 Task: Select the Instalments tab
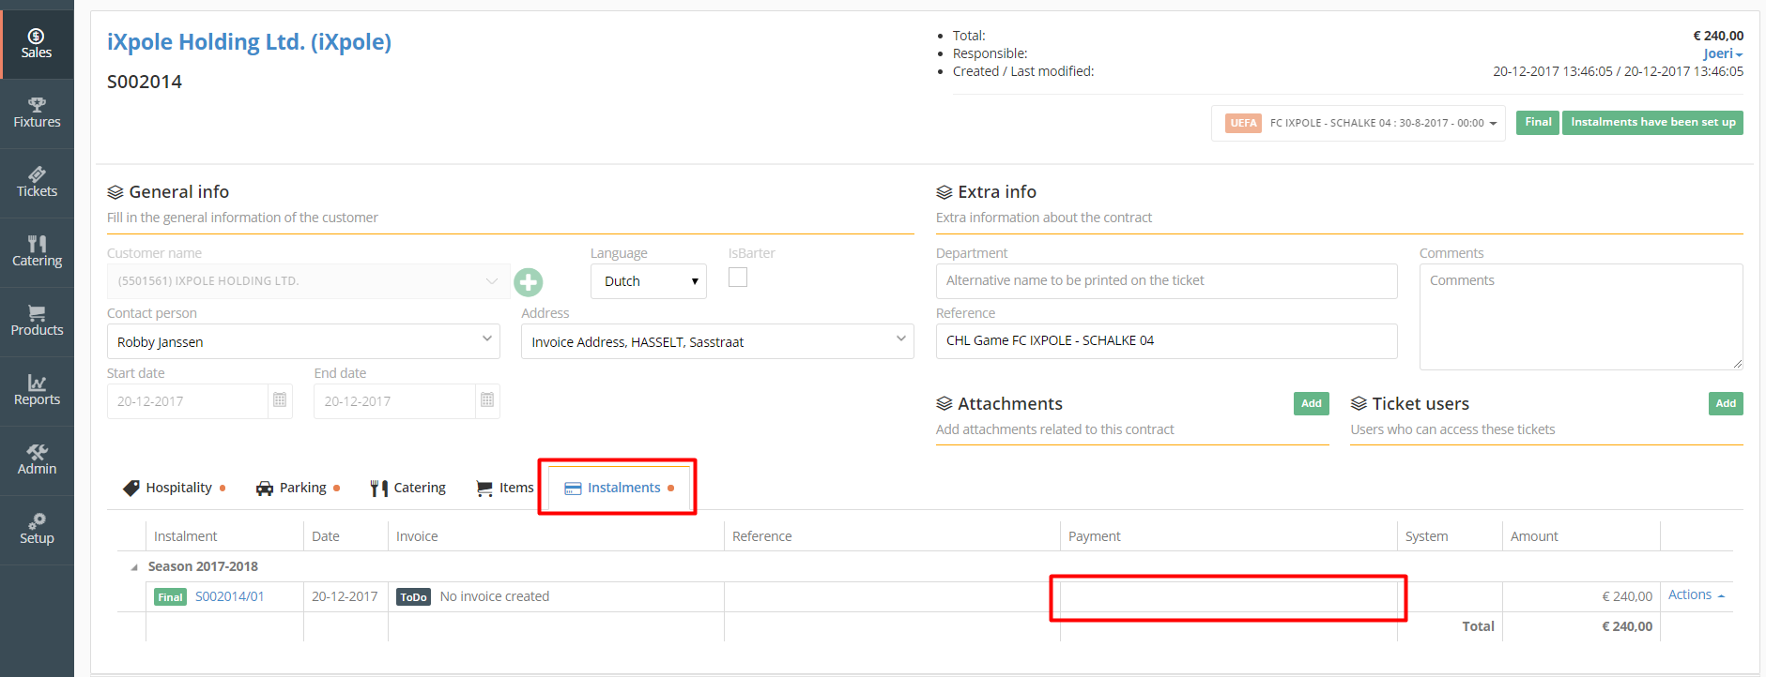click(x=619, y=488)
